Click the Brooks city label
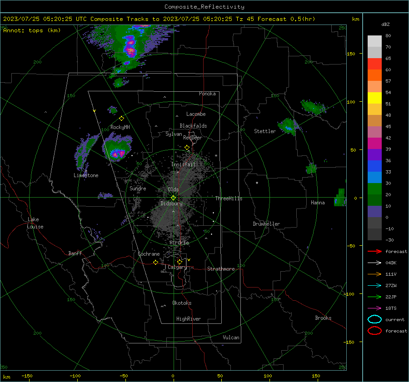The image size is (409, 382). coord(323,318)
